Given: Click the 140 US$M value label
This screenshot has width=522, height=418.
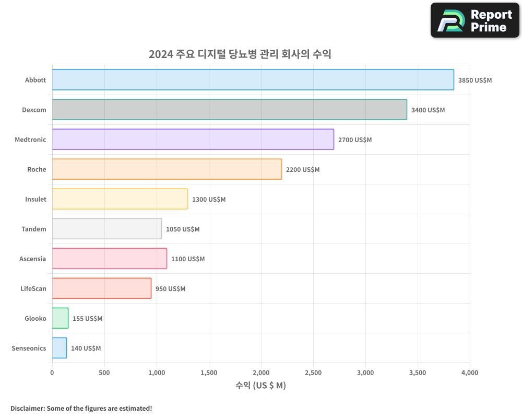Looking at the screenshot, I should pos(86,348).
